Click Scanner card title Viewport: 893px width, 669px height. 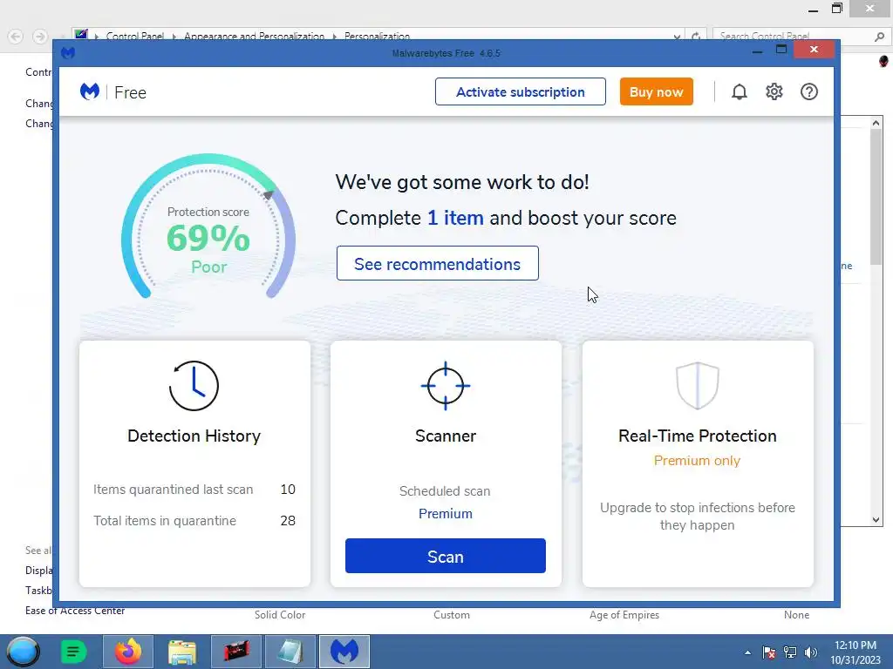pos(446,436)
